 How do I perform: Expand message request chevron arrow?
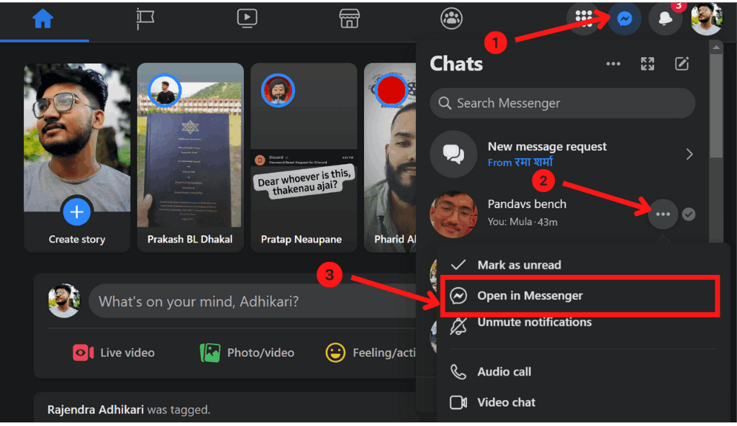(689, 154)
